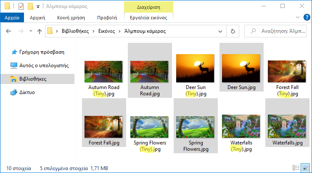Go up one folder level
Viewport: 312px width, 173px height.
40,31
